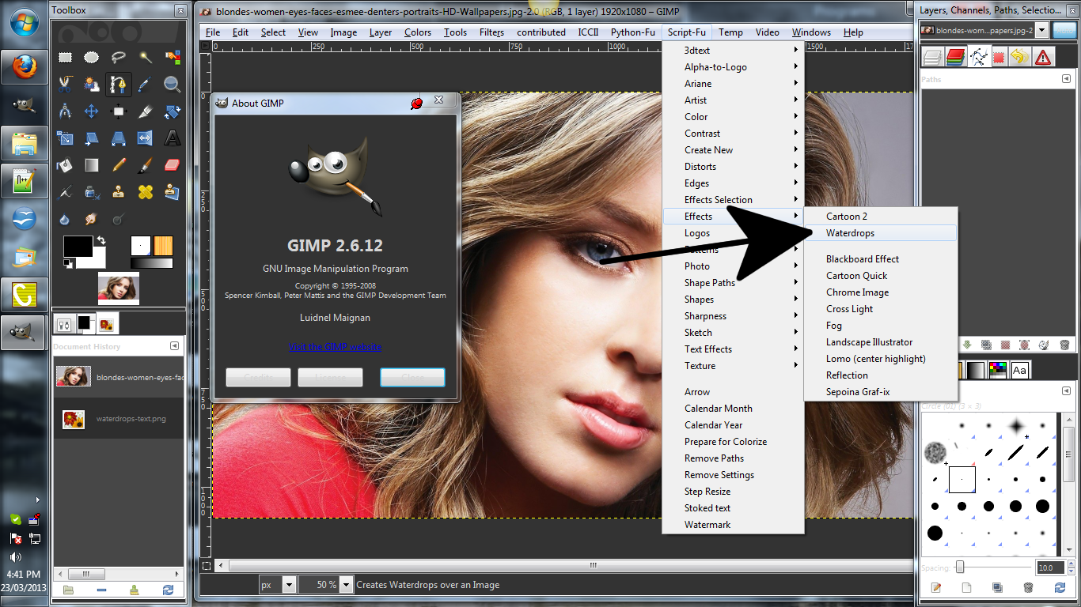Click the active gradient swatch in toolbox

click(x=151, y=263)
